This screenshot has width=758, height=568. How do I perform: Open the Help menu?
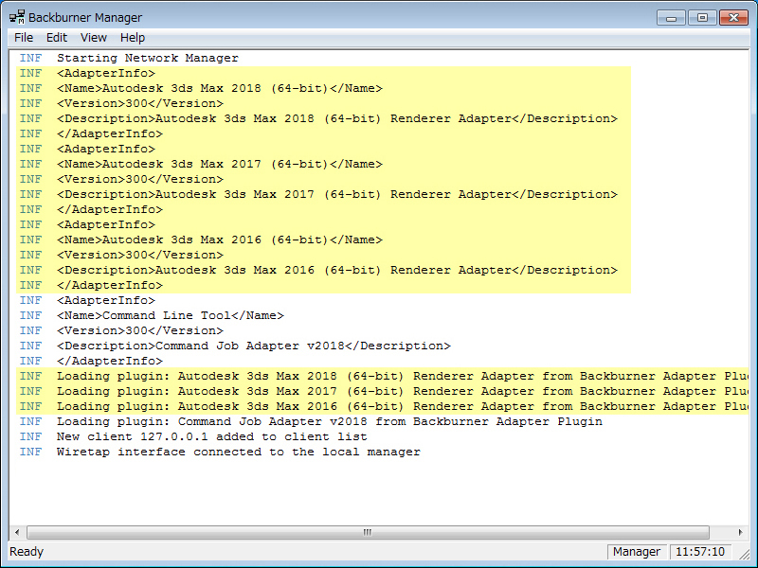tap(133, 38)
